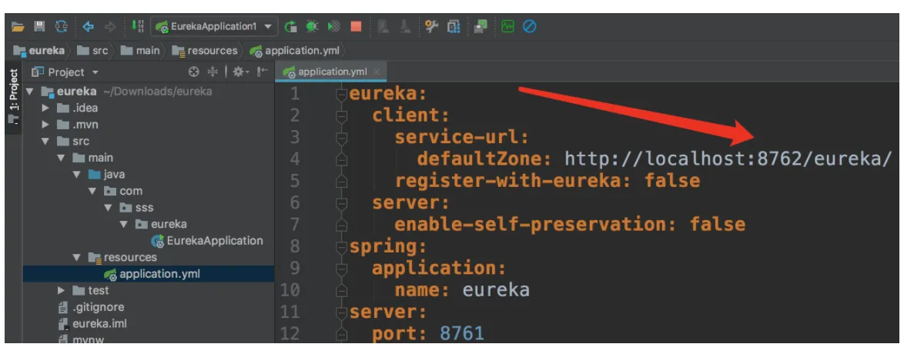
Task: Collapse the com package arrow
Action: click(92, 191)
